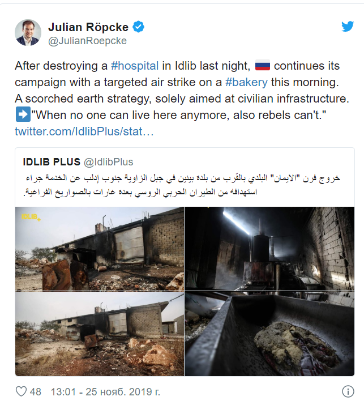This screenshot has height=405, width=364.
Task: Open the @JulianRoepcke handle
Action: point(88,41)
